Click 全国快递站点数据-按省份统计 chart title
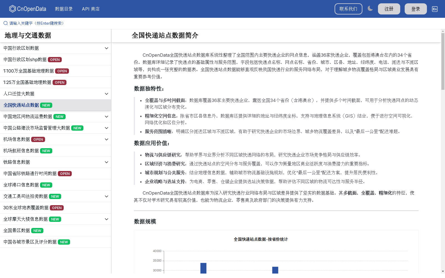This screenshot has height=278, width=445. tap(261, 239)
